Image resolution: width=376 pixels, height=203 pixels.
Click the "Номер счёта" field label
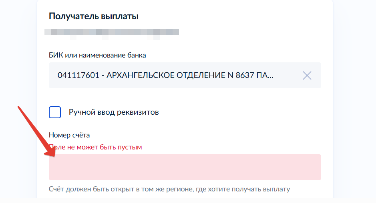pos(69,135)
